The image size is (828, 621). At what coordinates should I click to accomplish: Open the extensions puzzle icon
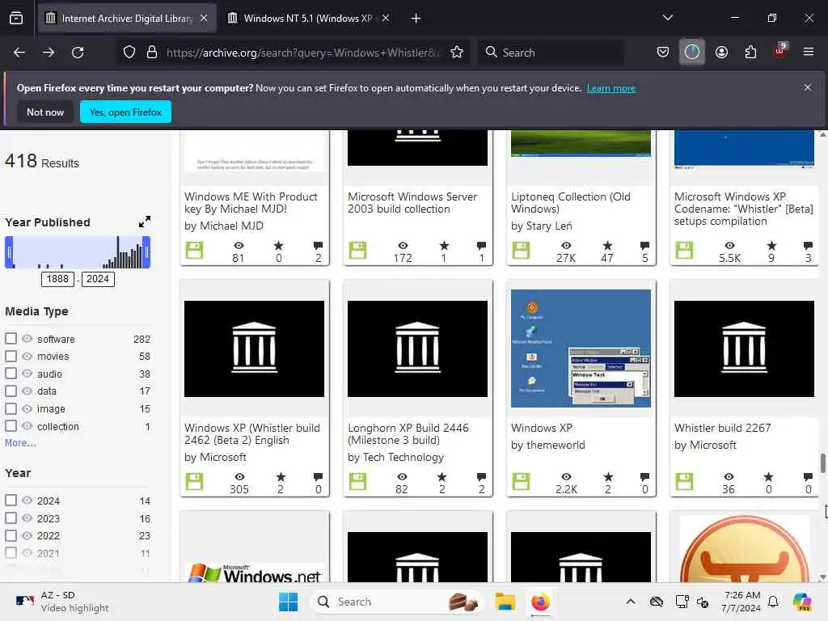pyautogui.click(x=750, y=53)
